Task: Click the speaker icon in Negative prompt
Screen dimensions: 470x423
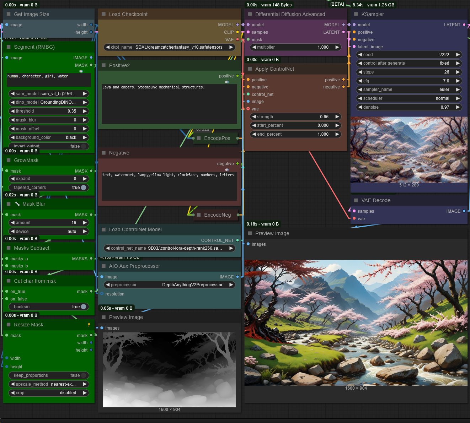Action: tap(227, 169)
